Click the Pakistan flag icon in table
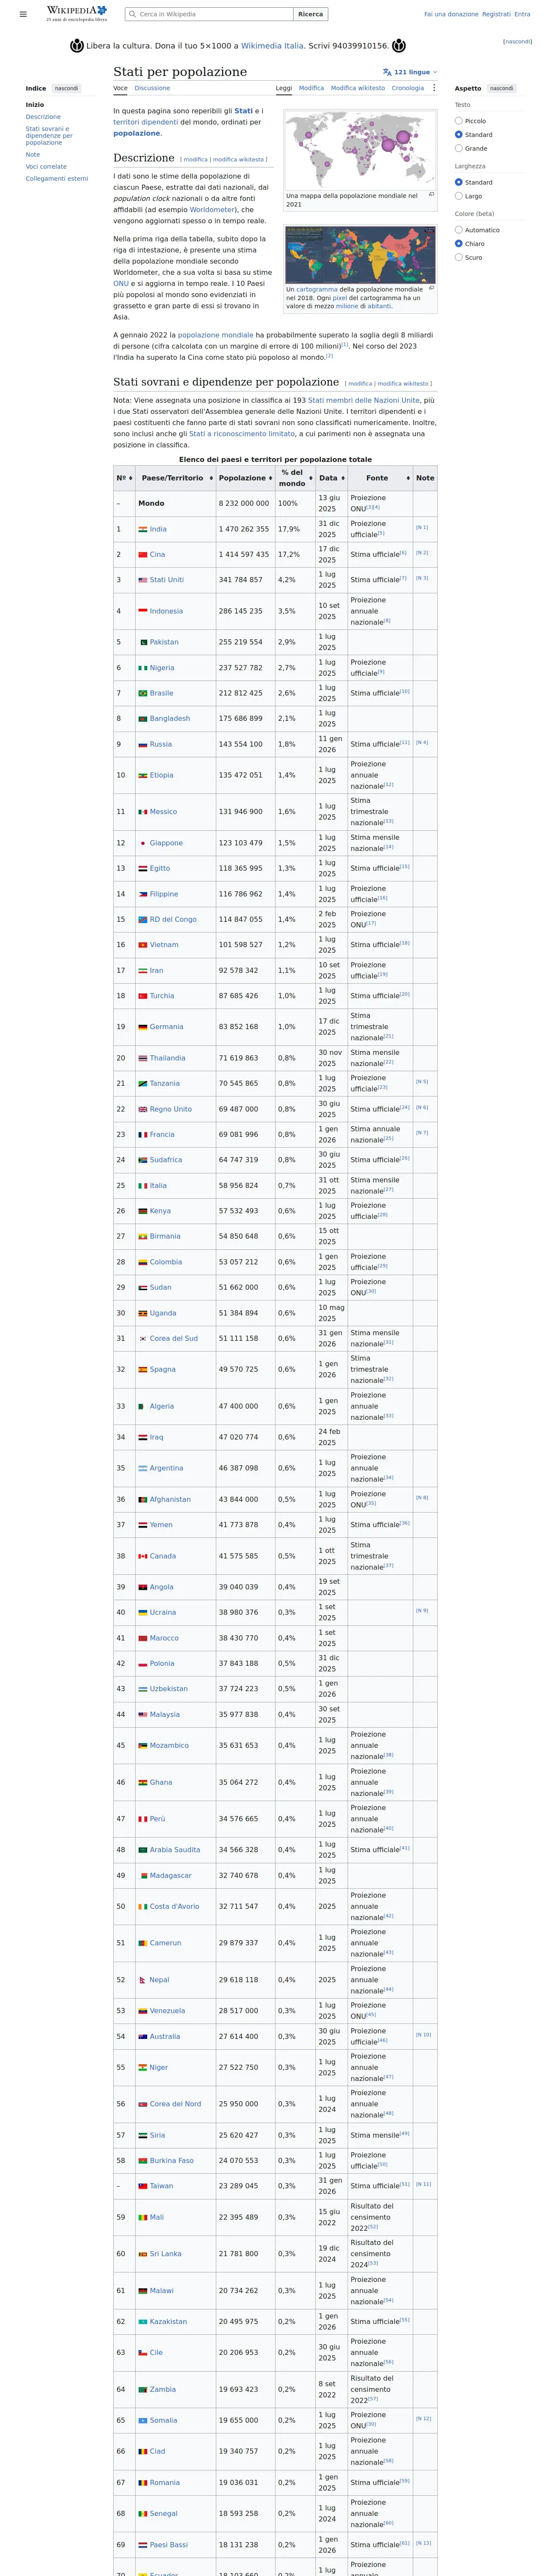Viewport: 551px width, 2576px height. click(143, 642)
